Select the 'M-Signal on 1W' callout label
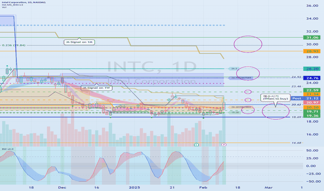 click(x=96, y=88)
